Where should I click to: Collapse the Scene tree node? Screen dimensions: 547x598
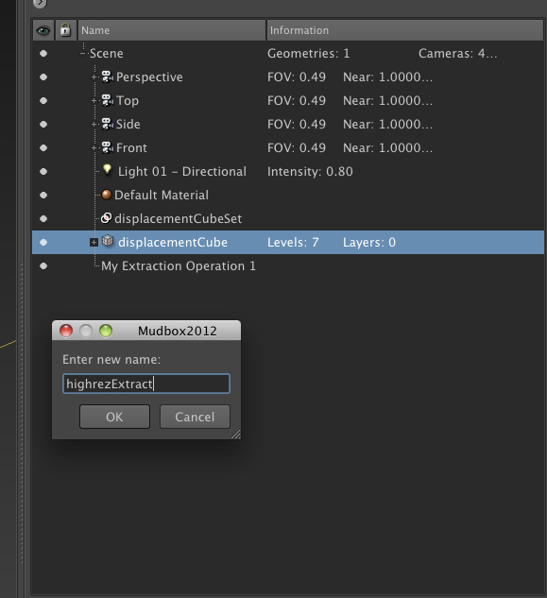(x=83, y=54)
